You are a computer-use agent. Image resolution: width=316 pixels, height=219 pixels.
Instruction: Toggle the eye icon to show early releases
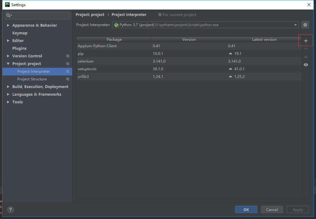[305, 65]
